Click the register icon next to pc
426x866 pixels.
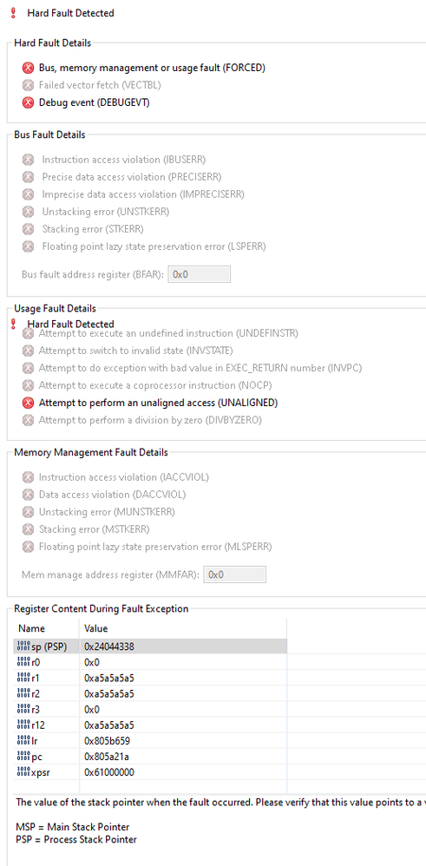[x=23, y=757]
